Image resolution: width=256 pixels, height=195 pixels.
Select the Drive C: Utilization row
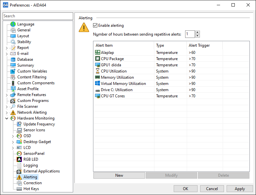(x=171, y=90)
